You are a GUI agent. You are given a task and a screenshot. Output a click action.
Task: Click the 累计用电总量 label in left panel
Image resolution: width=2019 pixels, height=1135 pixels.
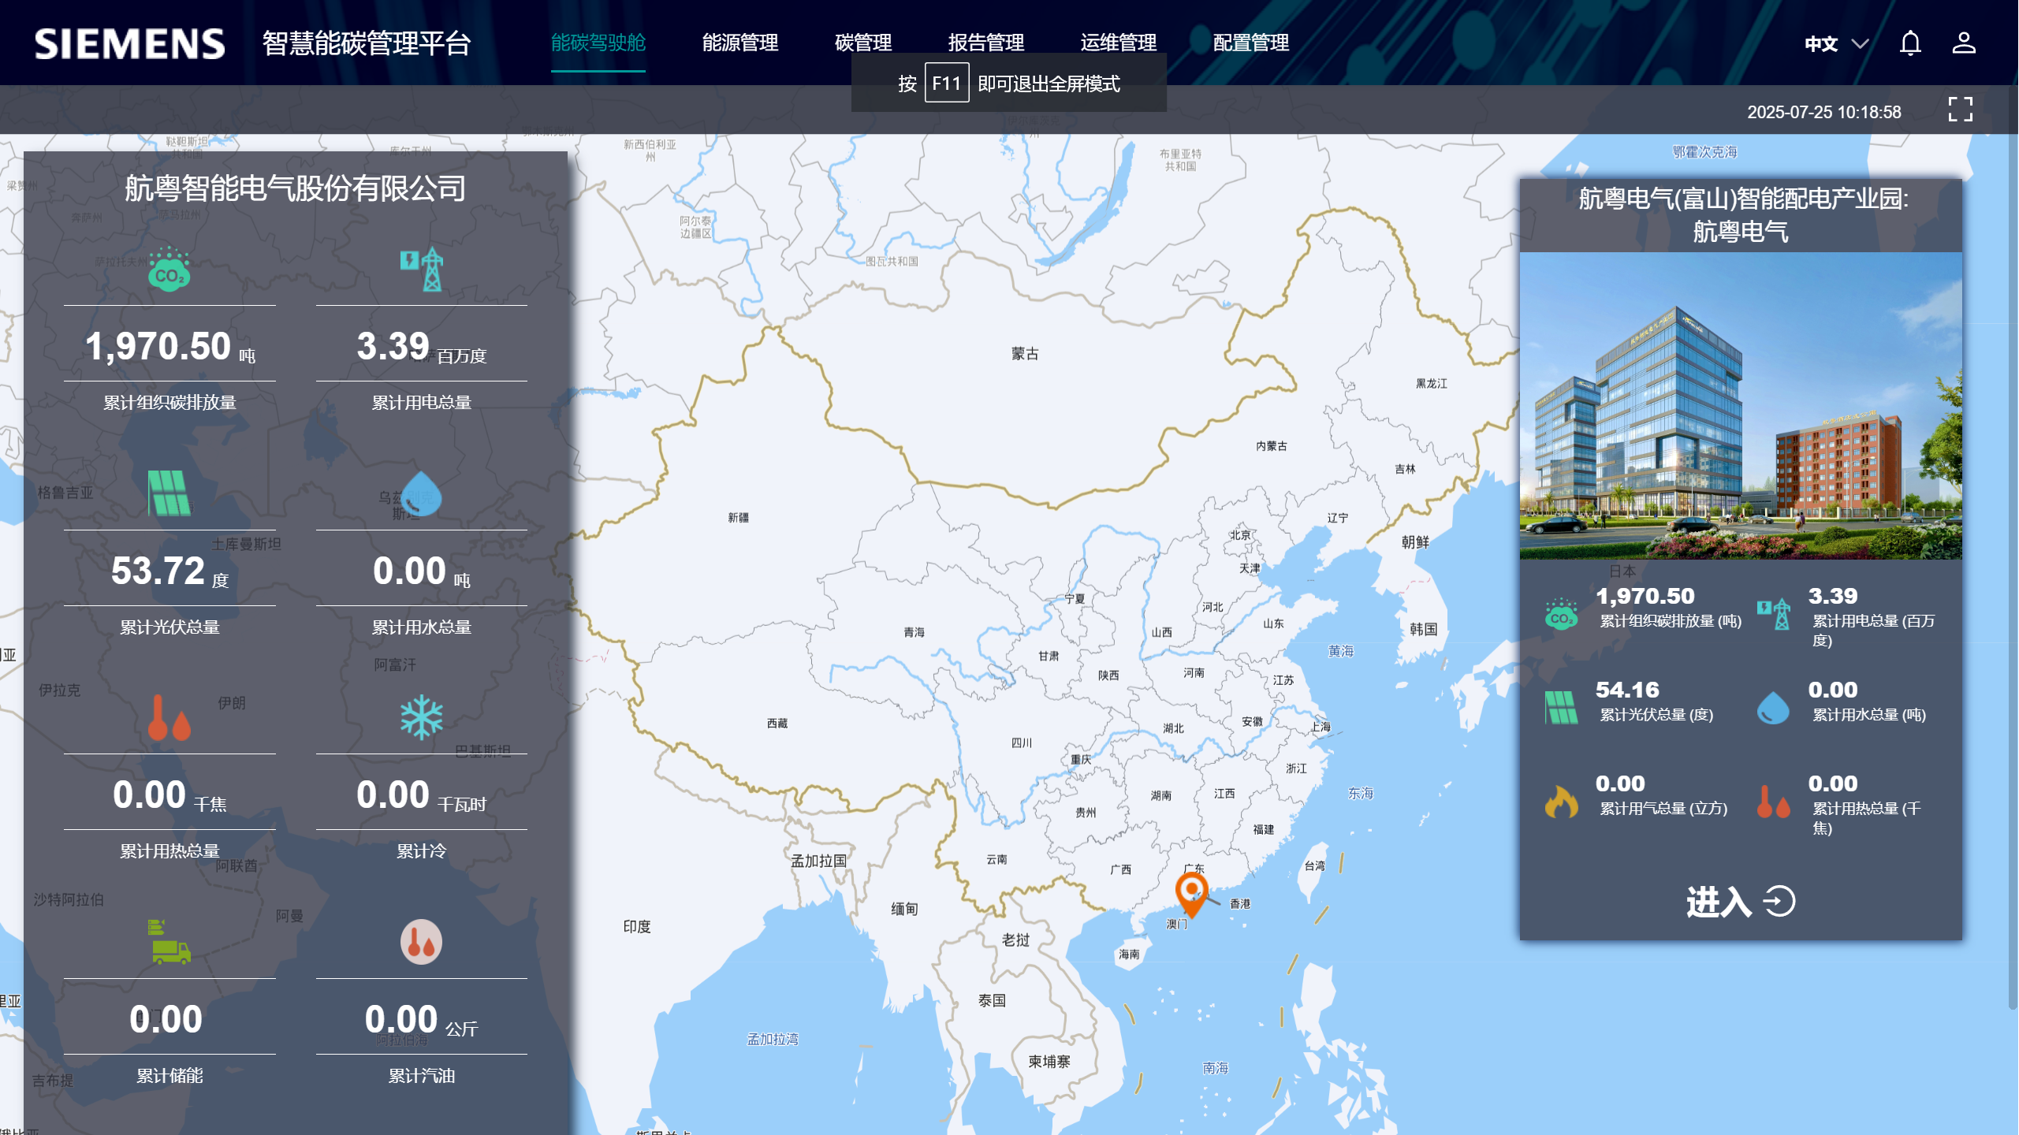[422, 403]
